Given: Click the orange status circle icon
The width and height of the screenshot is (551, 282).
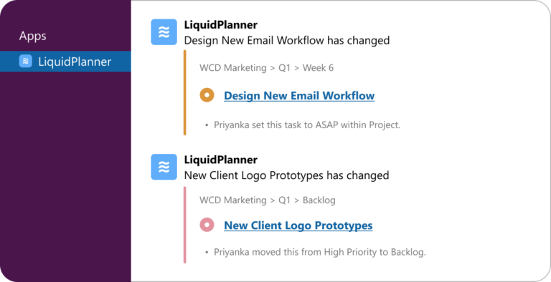Looking at the screenshot, I should coord(207,95).
